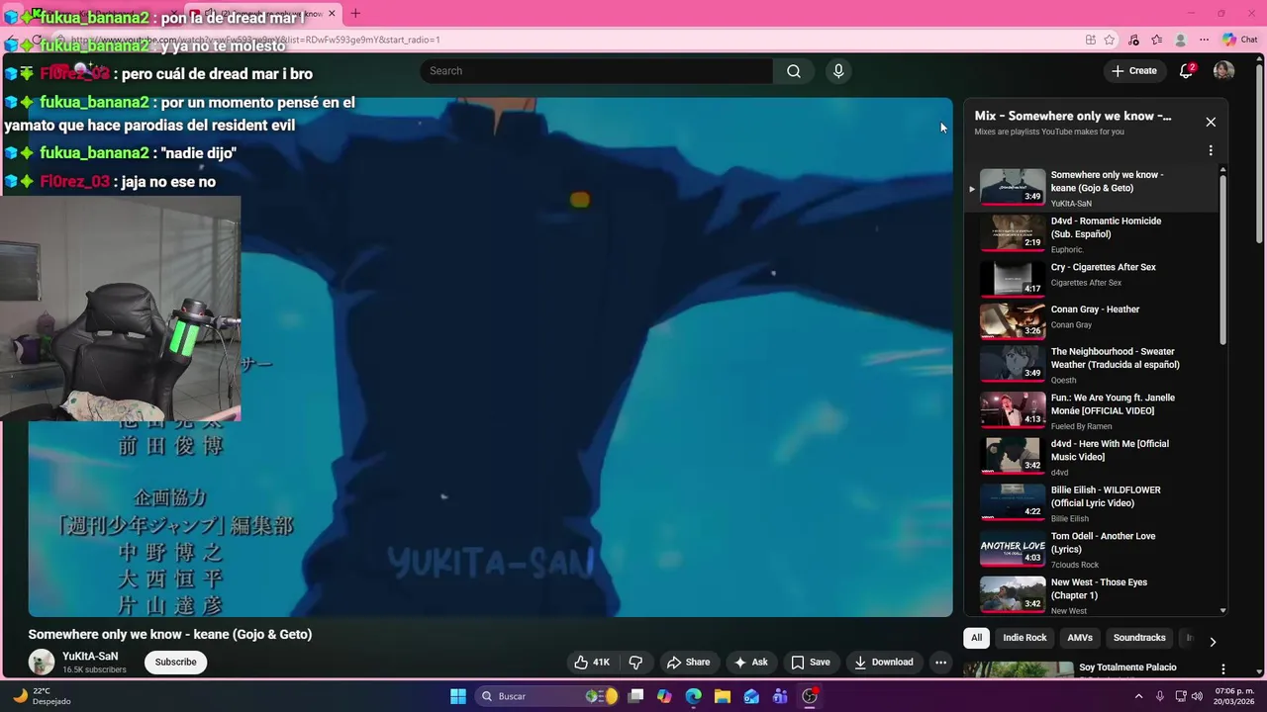1267x712 pixels.
Task: Play Cry - Cigarettes After Sex thumbnail
Action: (1013, 280)
